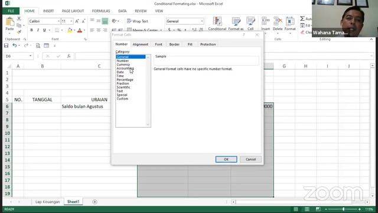Open the Font group dialog launcher
The width and height of the screenshot is (378, 213).
[x=85, y=39]
